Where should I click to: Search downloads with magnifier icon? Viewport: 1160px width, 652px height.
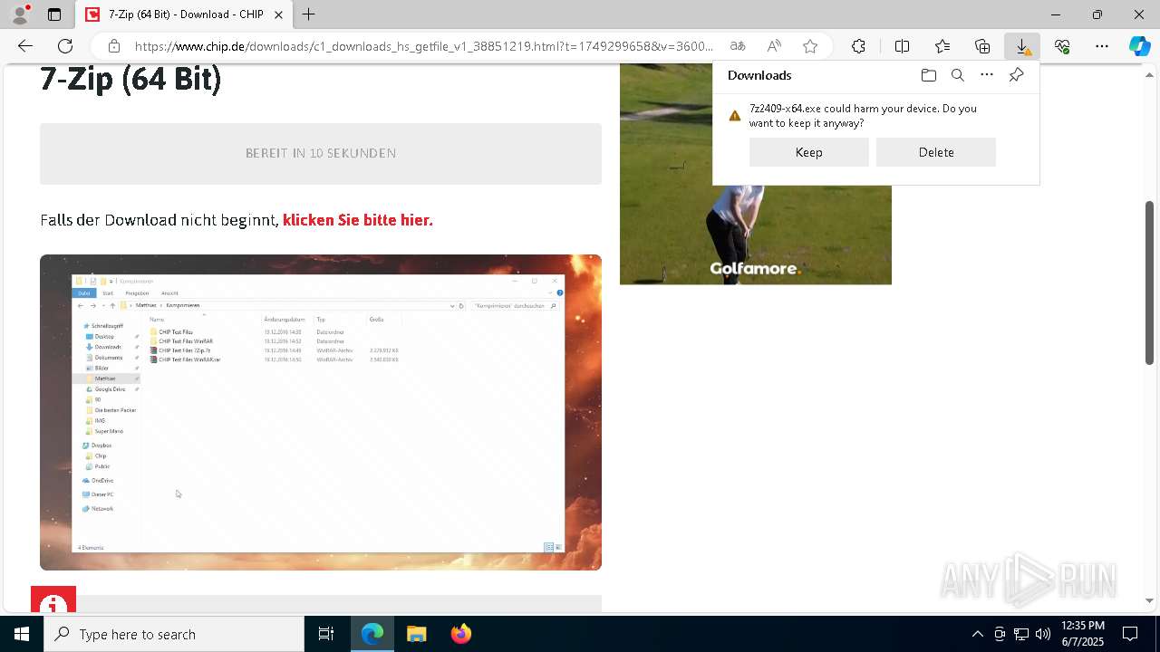pyautogui.click(x=958, y=75)
